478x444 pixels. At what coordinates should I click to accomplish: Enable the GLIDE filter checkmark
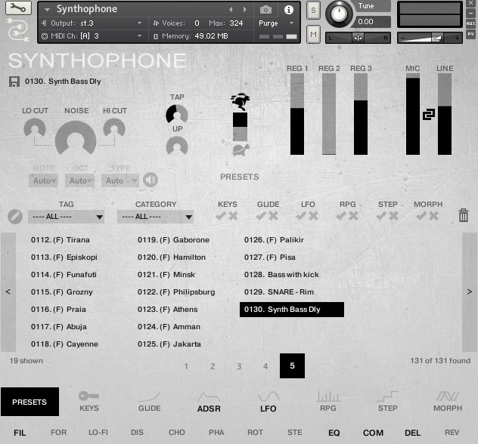[261, 216]
